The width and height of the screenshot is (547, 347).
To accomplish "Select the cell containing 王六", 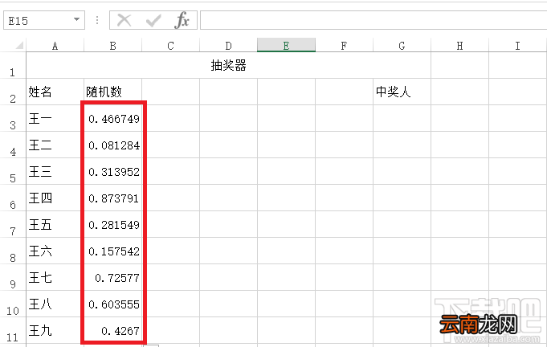I will pyautogui.click(x=55, y=251).
